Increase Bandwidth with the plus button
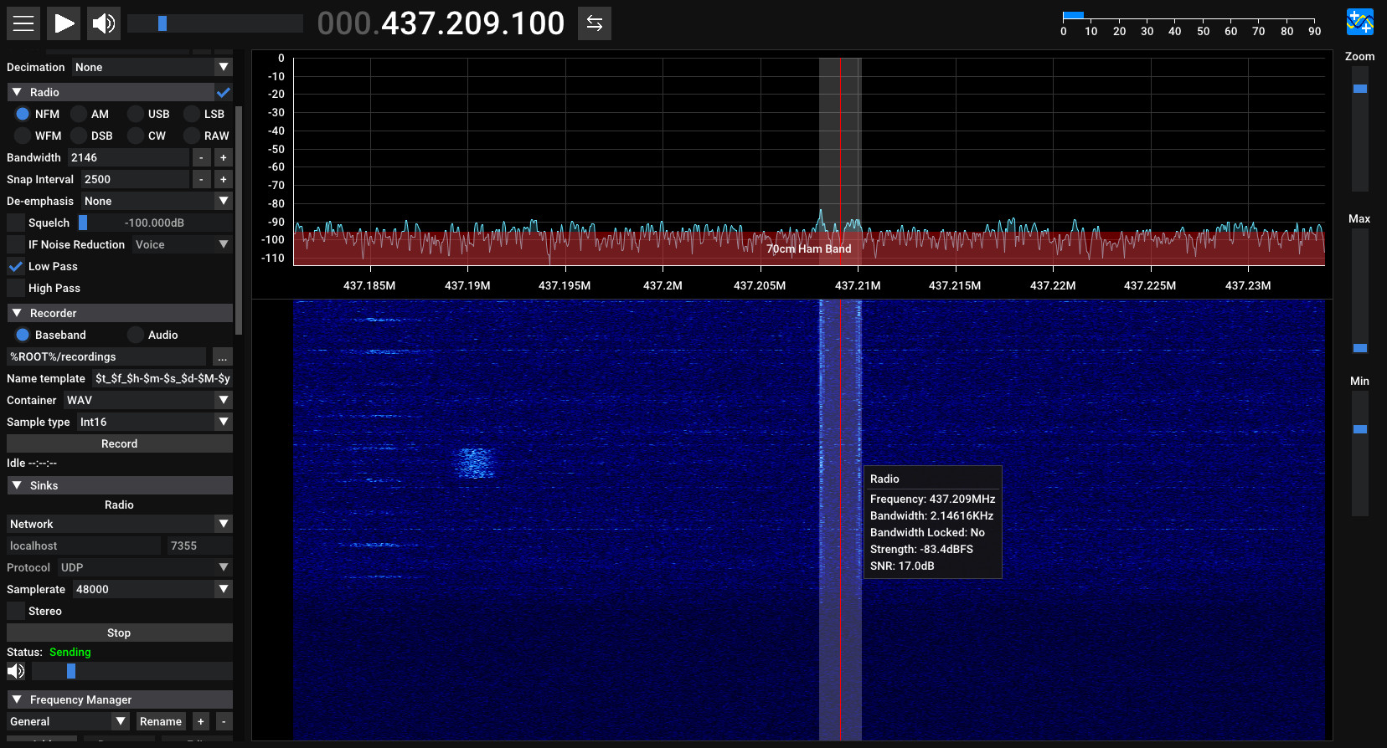This screenshot has height=748, width=1387. [223, 157]
